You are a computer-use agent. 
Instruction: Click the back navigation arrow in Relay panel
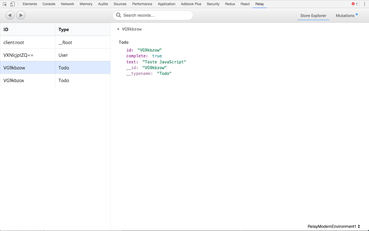(10, 15)
